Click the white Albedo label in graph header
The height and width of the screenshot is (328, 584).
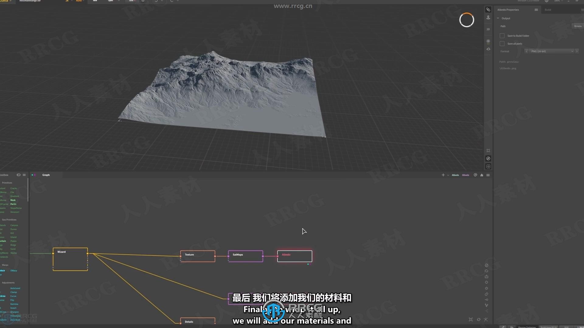tap(455, 175)
